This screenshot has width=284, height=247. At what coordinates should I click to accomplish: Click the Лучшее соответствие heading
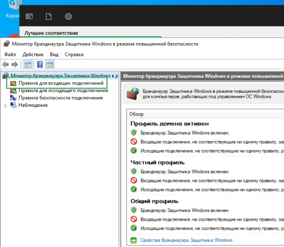[51, 33]
